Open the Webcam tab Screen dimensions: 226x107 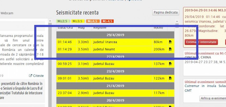(7, 13)
